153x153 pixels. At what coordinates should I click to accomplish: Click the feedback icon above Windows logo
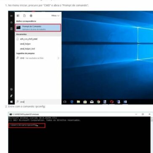click(x=11, y=96)
